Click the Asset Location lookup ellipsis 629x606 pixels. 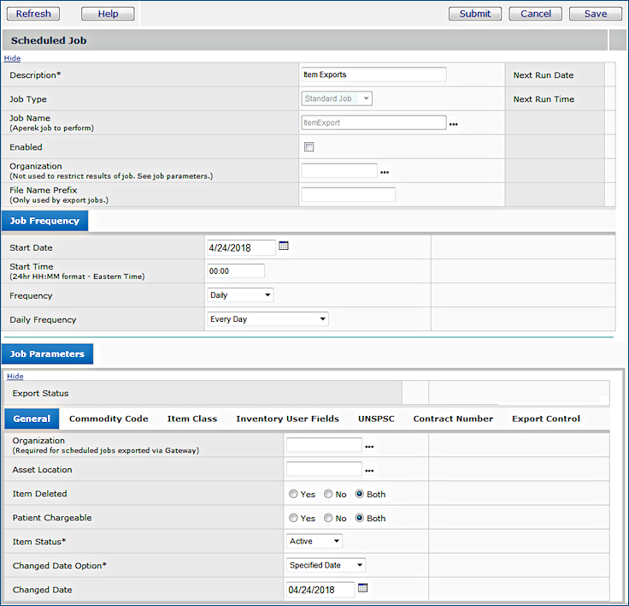(x=369, y=471)
